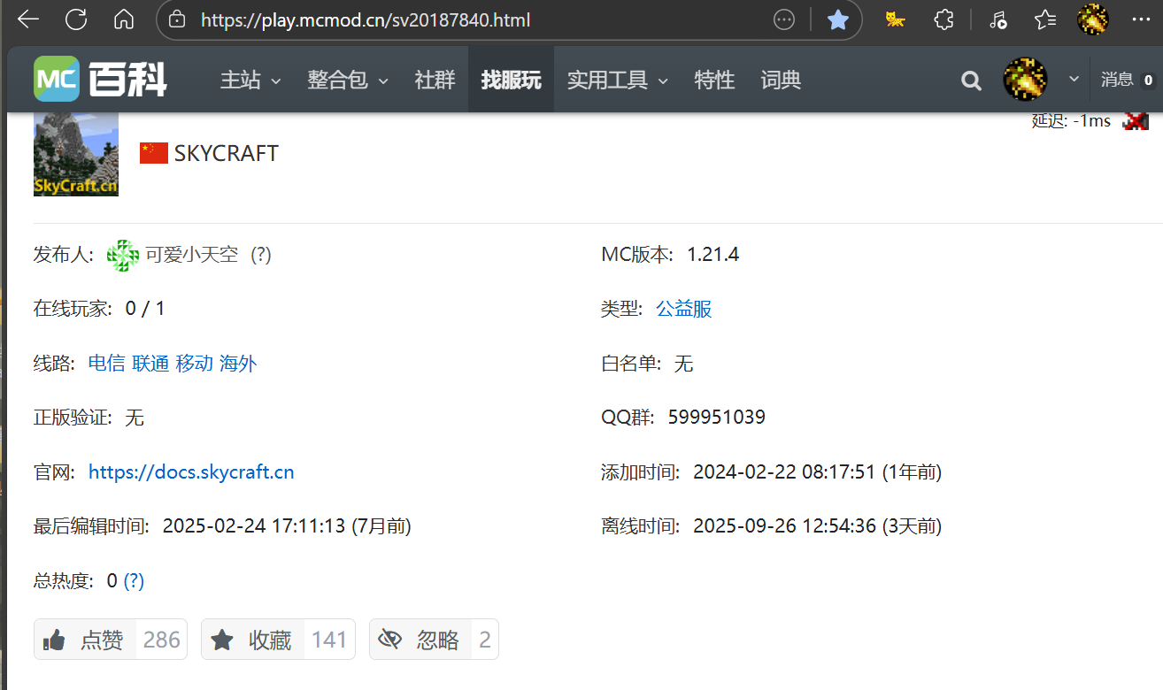Click the browser home icon
1163x690 pixels.
tap(124, 19)
